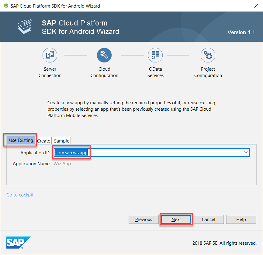Select the Cloud Configuration wrench icon
This screenshot has width=263, height=255.
pos(104,55)
